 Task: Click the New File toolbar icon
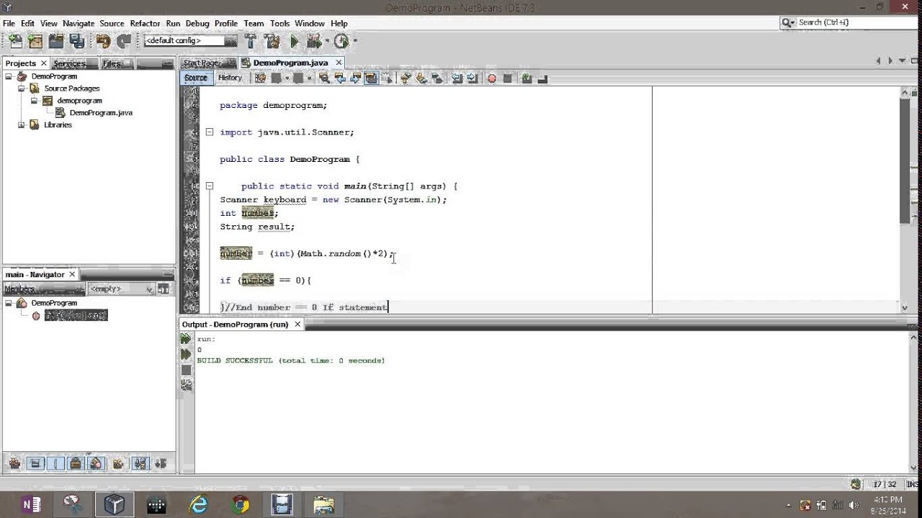tap(14, 41)
